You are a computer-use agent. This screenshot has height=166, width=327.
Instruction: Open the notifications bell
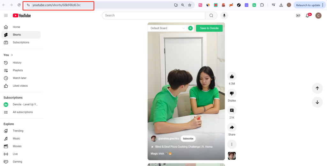pos(308,15)
